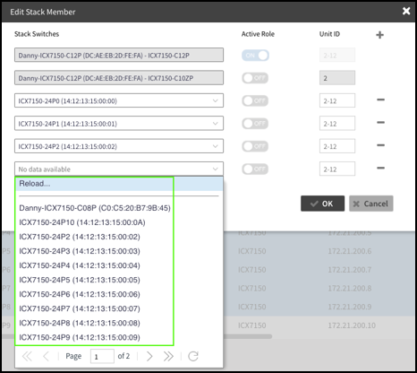Click IP 172.21.200.6 in background table

[350, 251]
